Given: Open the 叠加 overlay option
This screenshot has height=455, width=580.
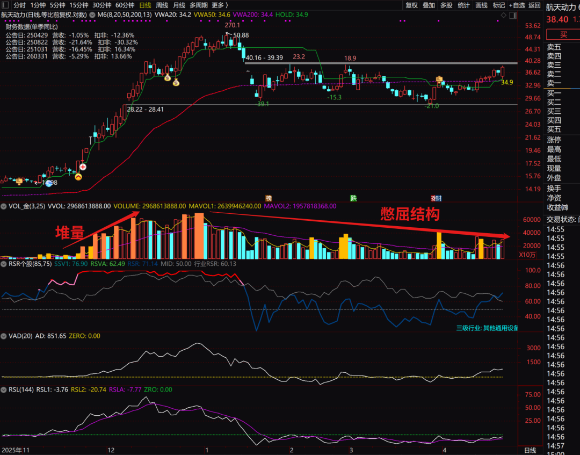Looking at the screenshot, I should click(429, 5).
